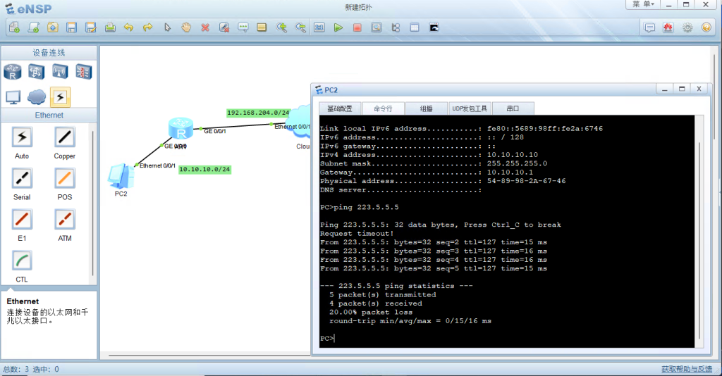The image size is (722, 376).
Task: Click the save topology icon
Action: [x=71, y=27]
